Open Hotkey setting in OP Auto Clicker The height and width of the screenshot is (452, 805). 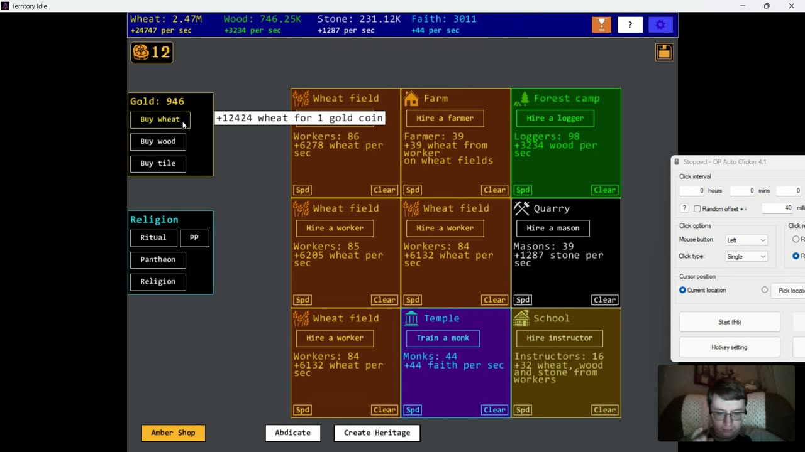(x=730, y=347)
